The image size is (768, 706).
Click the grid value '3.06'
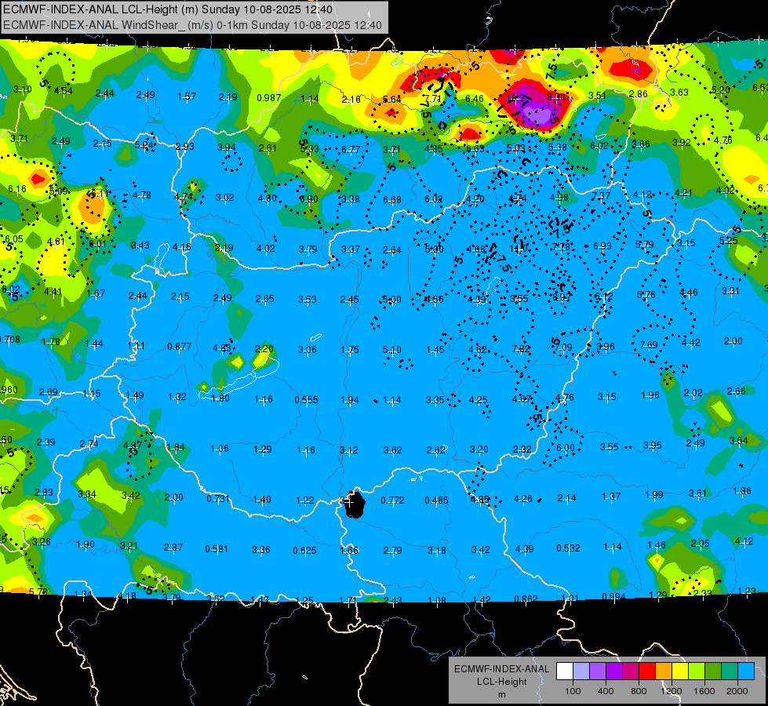307,349
